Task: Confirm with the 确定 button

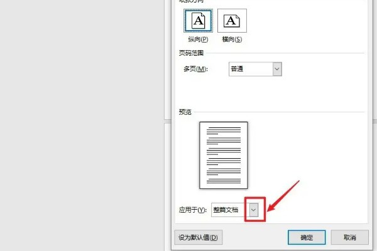Action: (307, 238)
